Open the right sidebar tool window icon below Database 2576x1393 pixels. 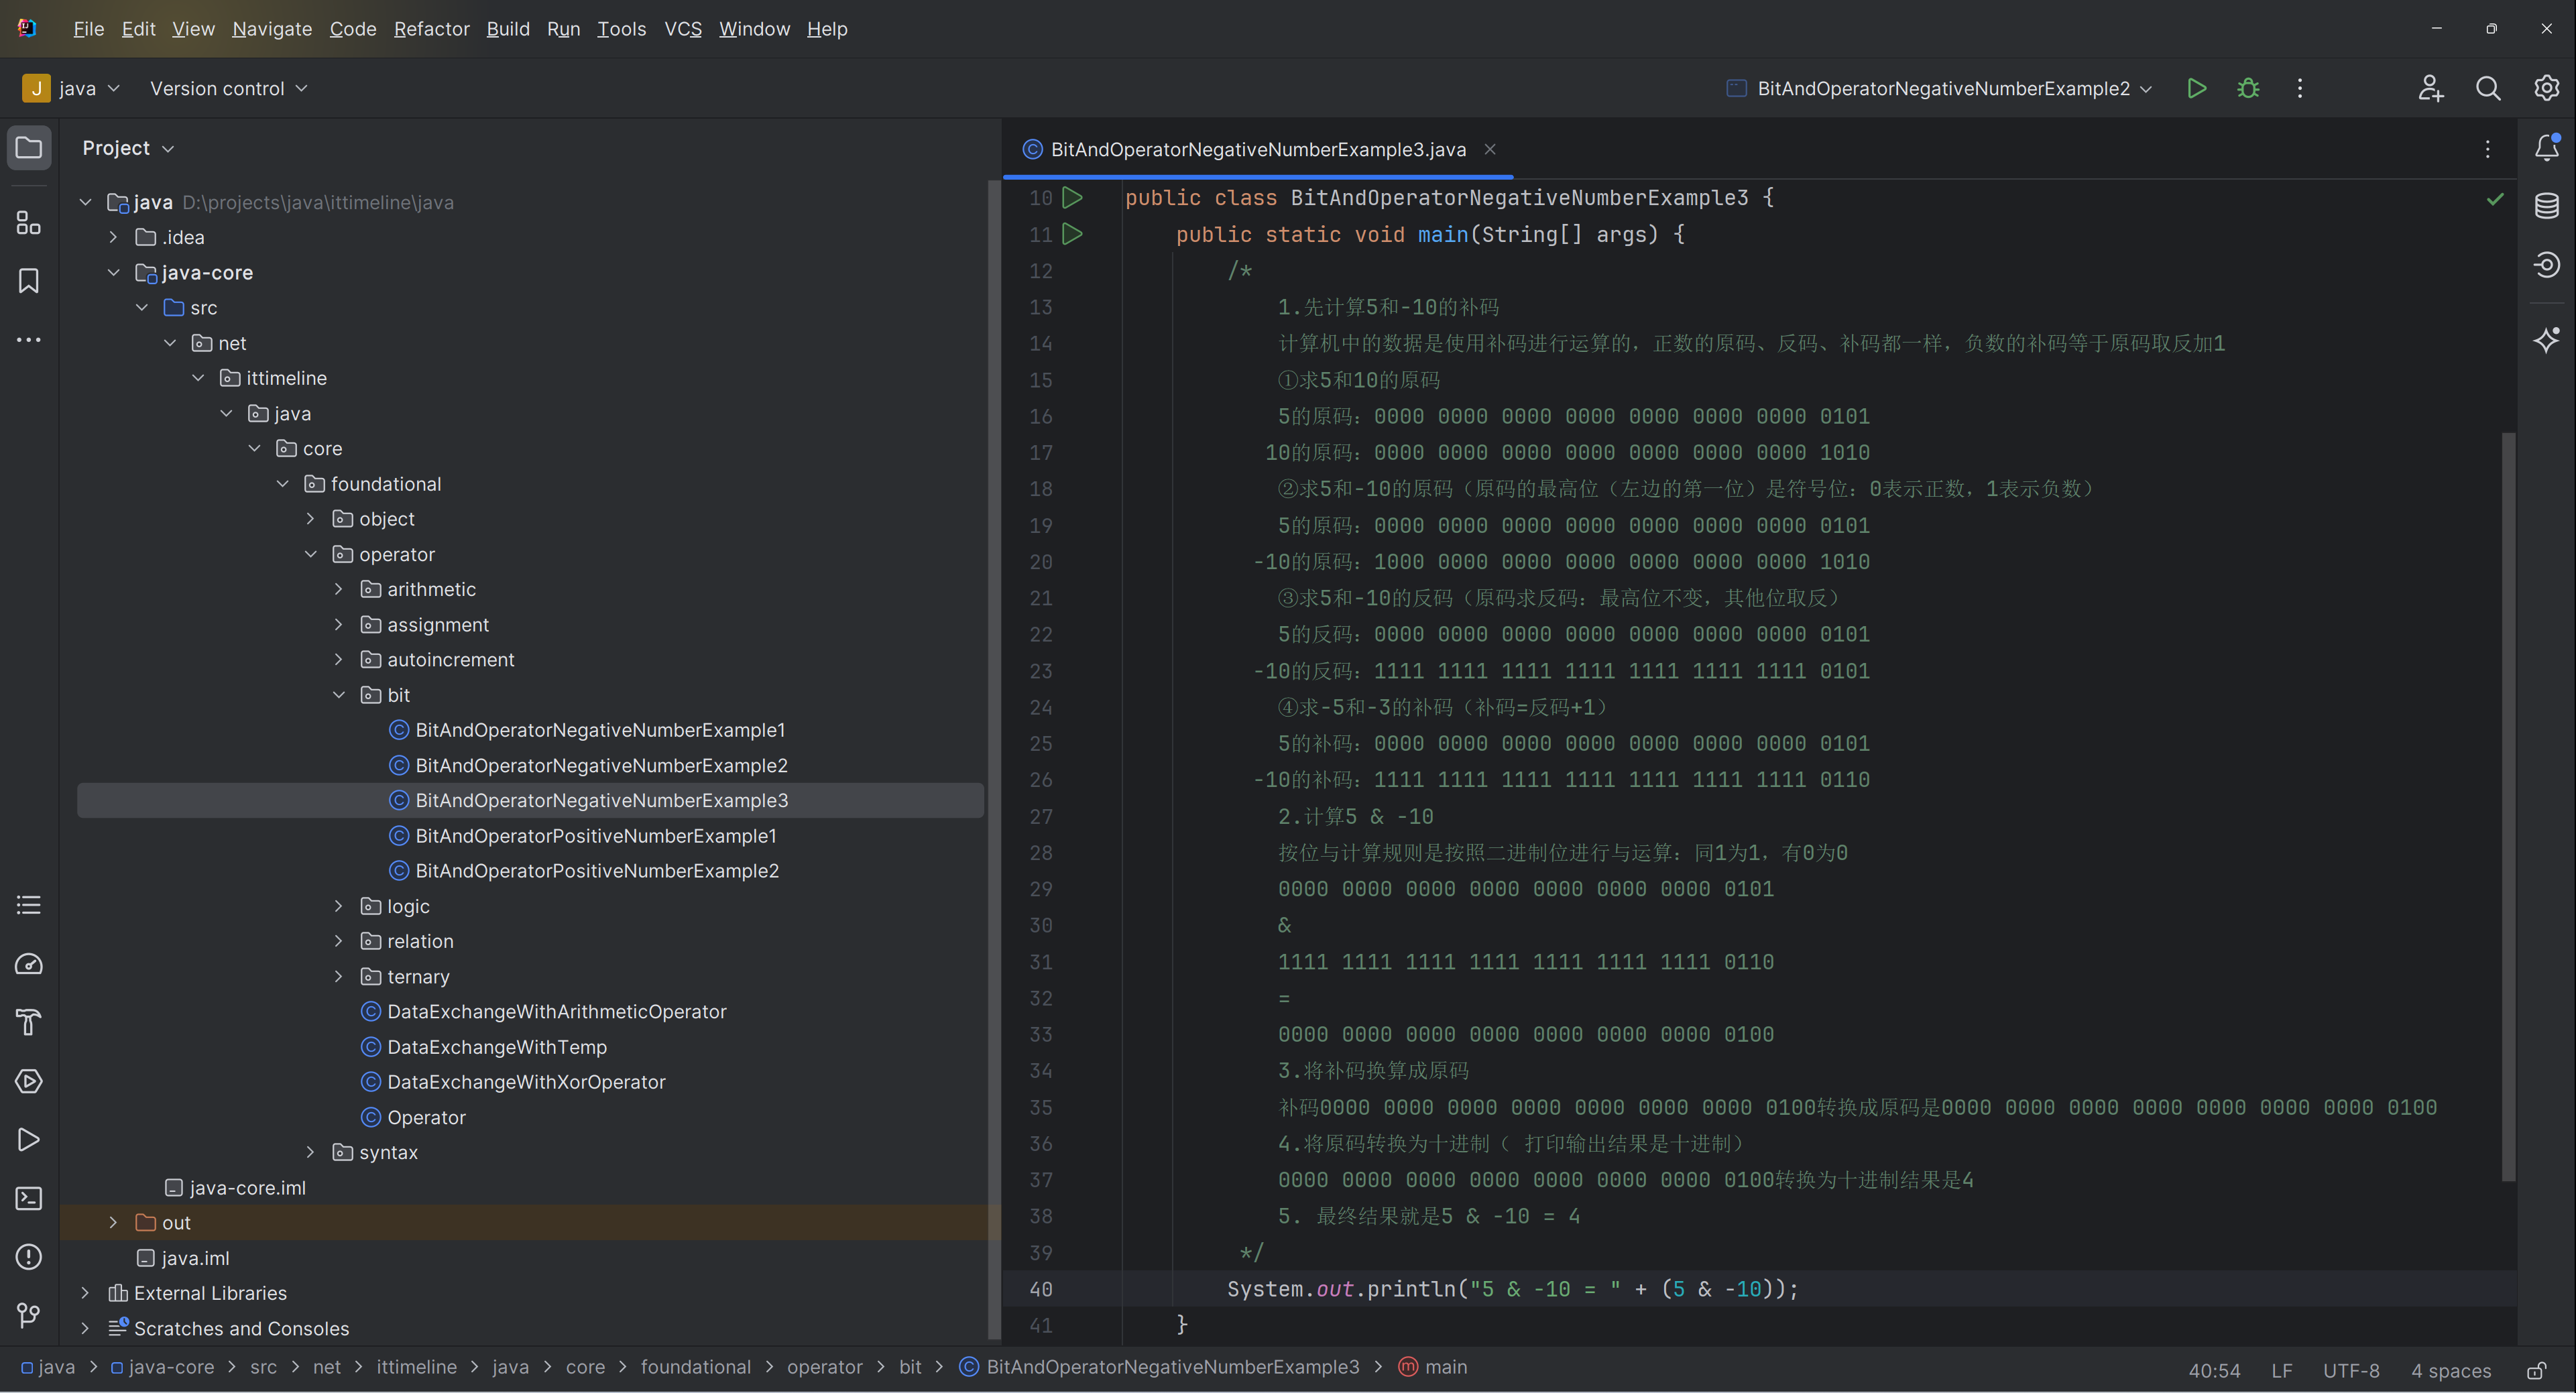[x=2547, y=264]
